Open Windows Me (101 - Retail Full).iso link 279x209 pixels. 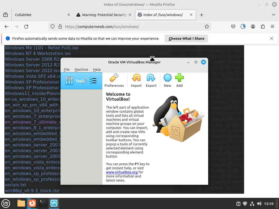(x=41, y=48)
